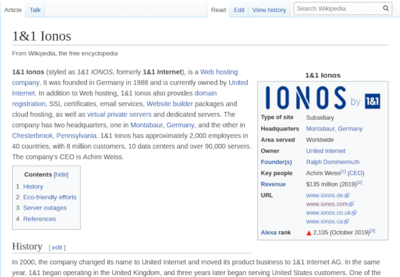The width and height of the screenshot is (400, 277).
Task: Jump to References section in contents
Action: point(39,219)
